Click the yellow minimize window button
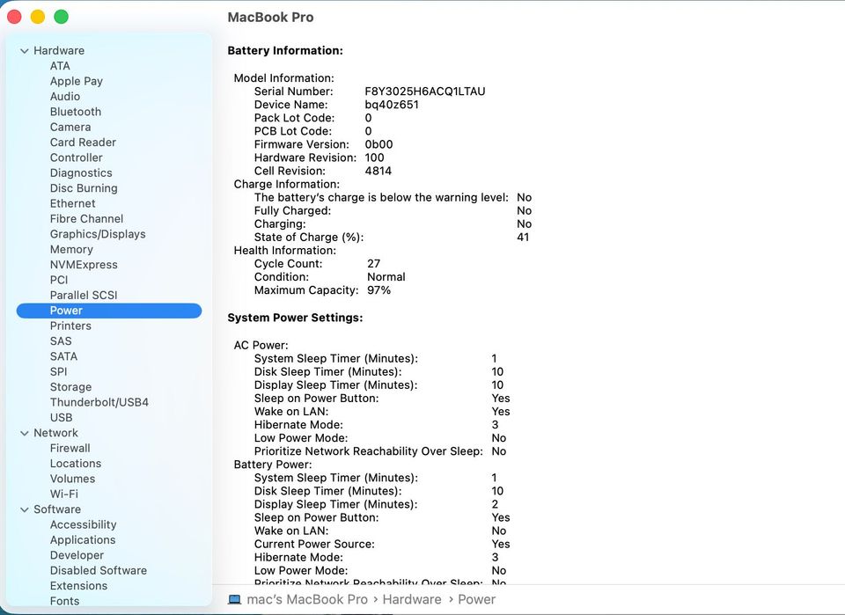This screenshot has width=845, height=615. pyautogui.click(x=38, y=17)
